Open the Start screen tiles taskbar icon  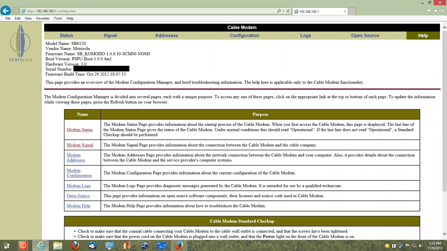[x=162, y=246]
